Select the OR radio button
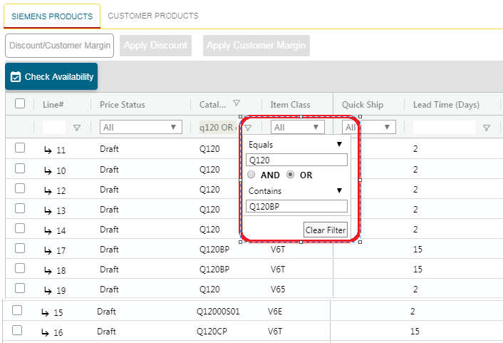The width and height of the screenshot is (503, 343). [290, 175]
